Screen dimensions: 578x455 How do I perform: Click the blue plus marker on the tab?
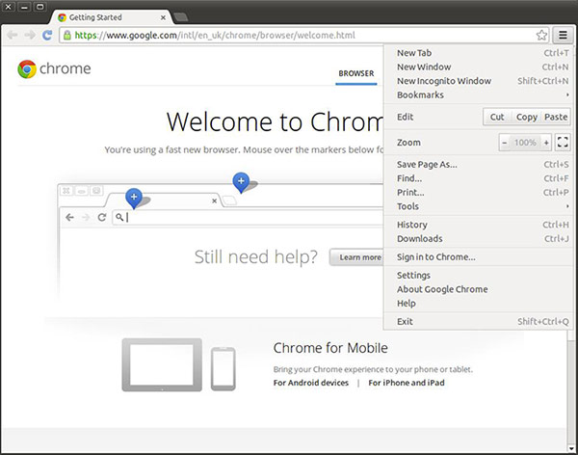pyautogui.click(x=134, y=198)
